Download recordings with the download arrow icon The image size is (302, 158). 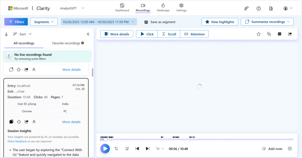pos(6,34)
